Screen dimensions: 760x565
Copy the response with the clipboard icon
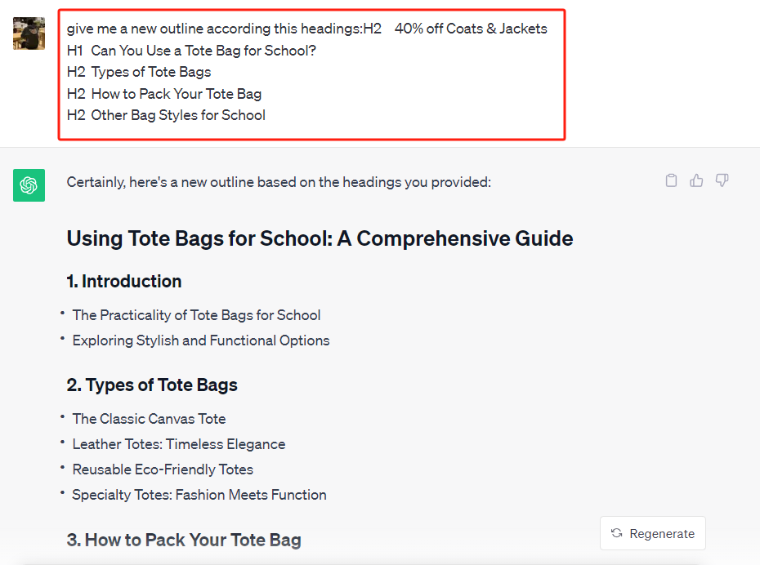point(671,180)
